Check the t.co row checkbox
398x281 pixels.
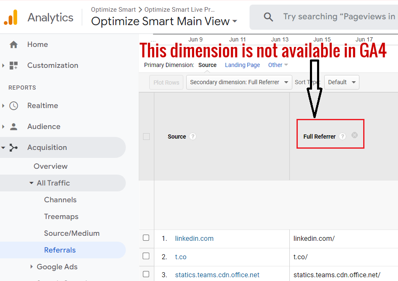146,256
